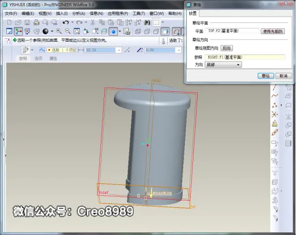
Task: Click the Save disk icon
Action: point(27,22)
